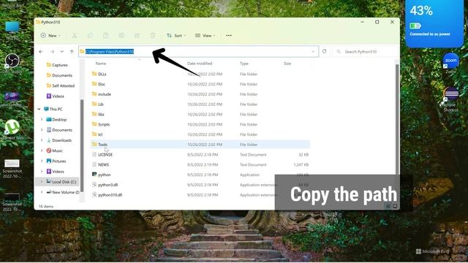
Task: Click the Paste icon in toolbar
Action: click(105, 36)
